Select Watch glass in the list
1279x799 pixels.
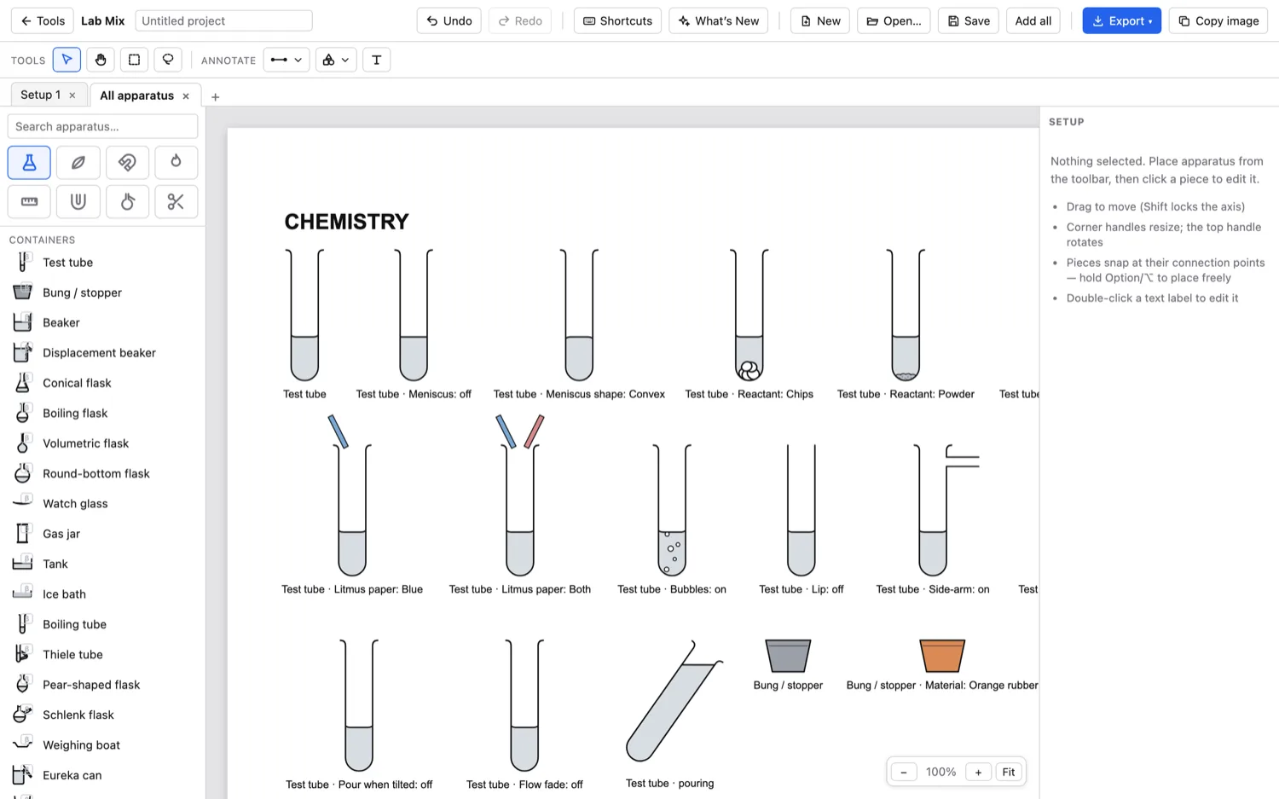(x=102, y=504)
